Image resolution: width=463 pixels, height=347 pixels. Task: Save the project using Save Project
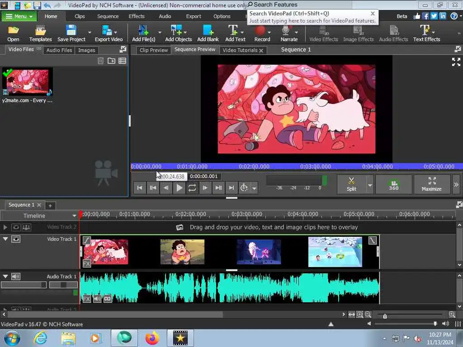[x=71, y=33]
